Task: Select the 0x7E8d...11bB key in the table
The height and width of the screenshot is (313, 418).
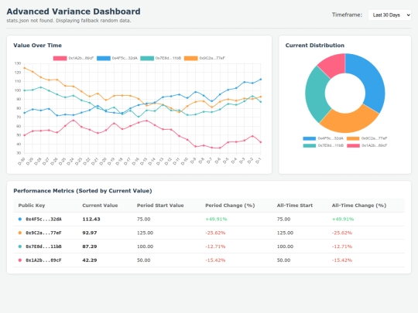Action: click(x=43, y=247)
